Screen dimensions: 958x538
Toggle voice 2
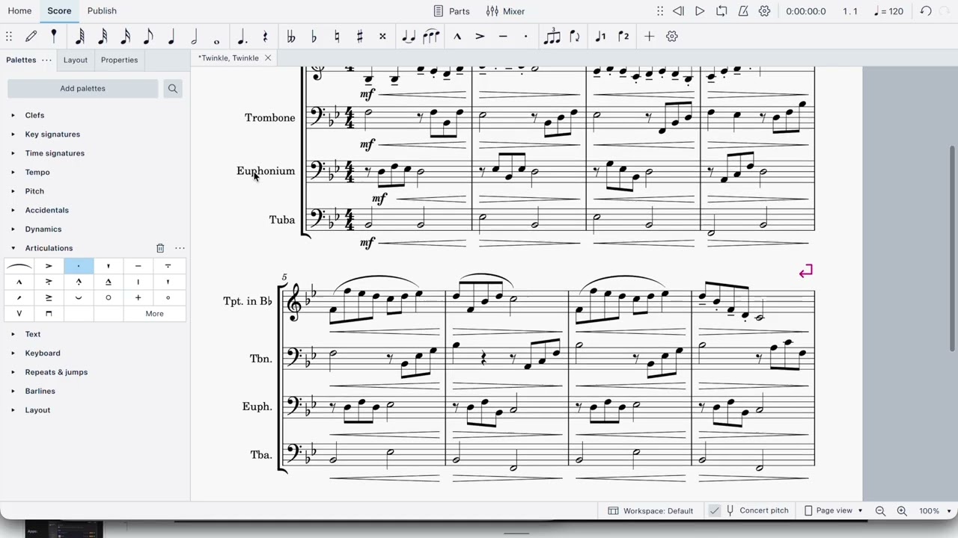click(623, 36)
